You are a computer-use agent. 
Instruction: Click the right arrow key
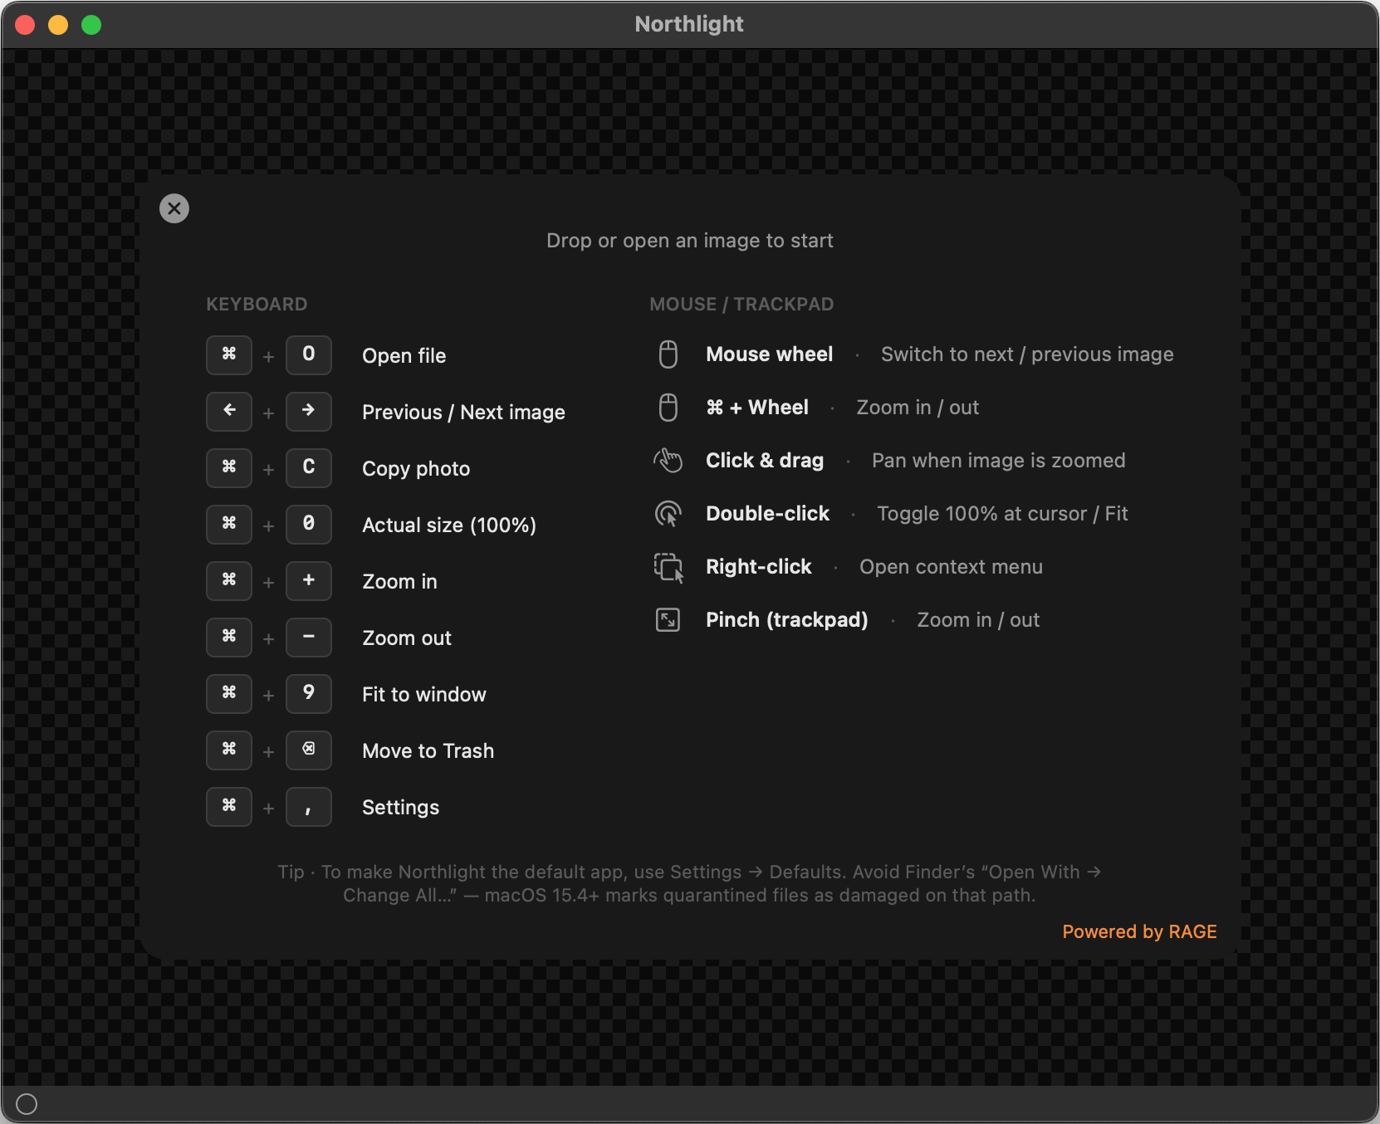click(x=309, y=412)
